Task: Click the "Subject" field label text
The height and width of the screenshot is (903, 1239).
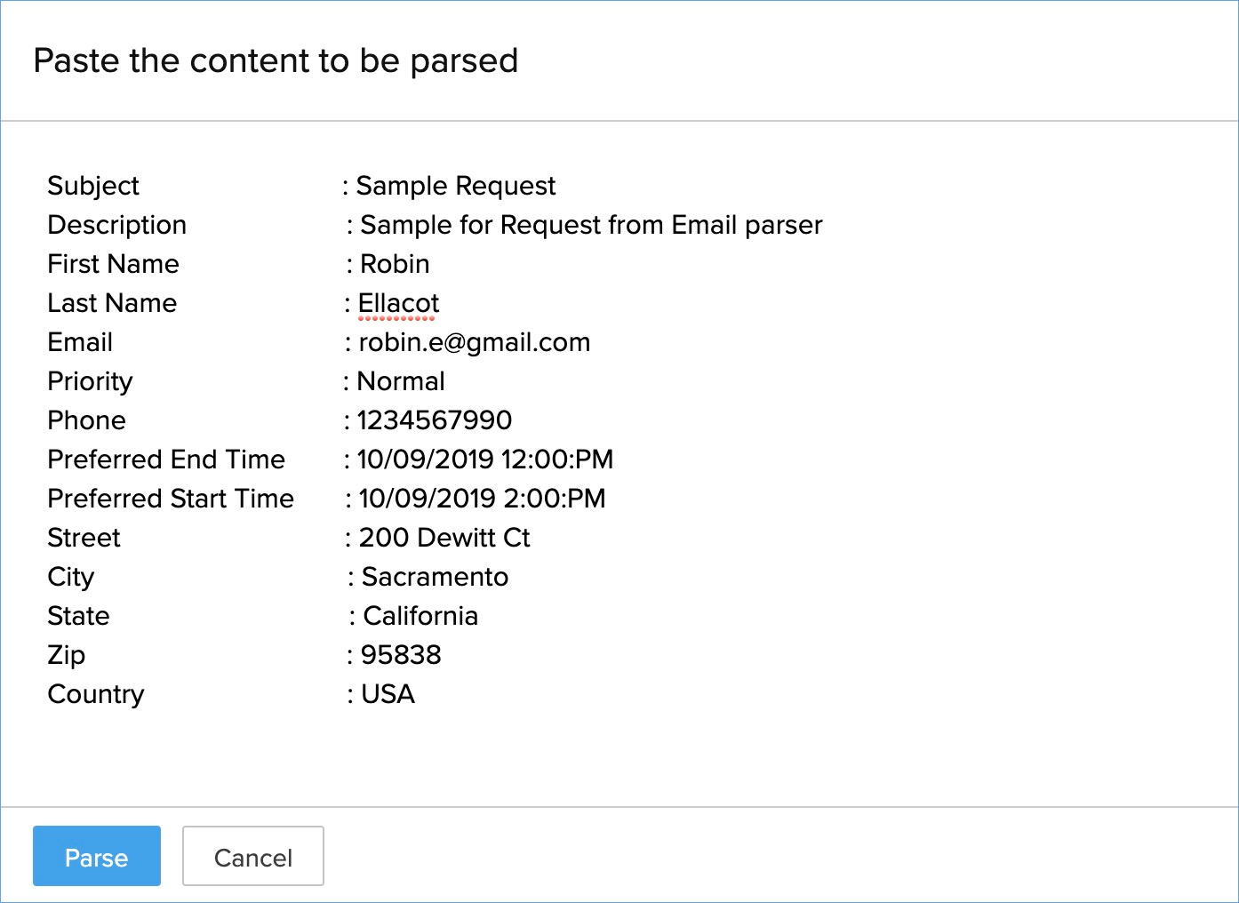Action: (93, 186)
